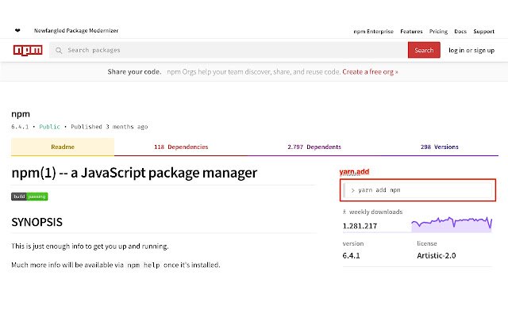Click the Artistic-2.0 license value
Screen dimensions: 508x317
point(437,255)
